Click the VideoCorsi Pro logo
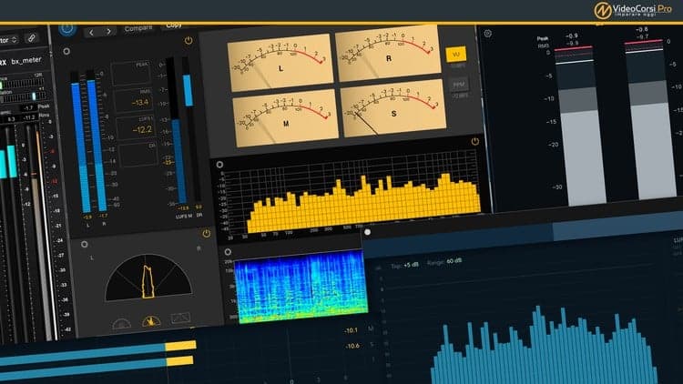The height and width of the screenshot is (384, 683). click(x=633, y=10)
